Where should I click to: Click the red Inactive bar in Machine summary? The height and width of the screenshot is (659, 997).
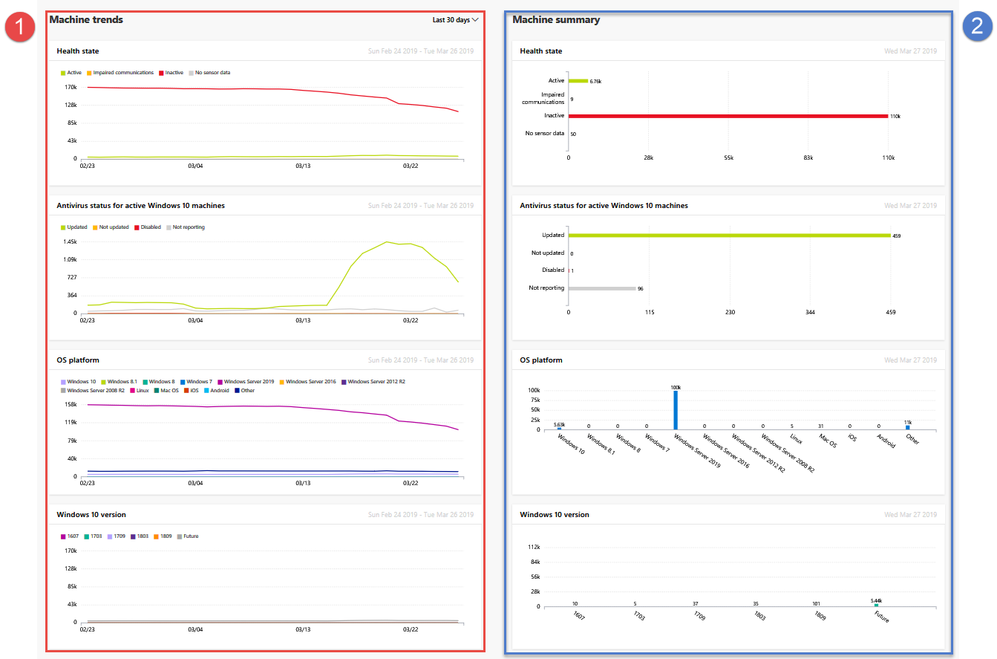(x=728, y=116)
